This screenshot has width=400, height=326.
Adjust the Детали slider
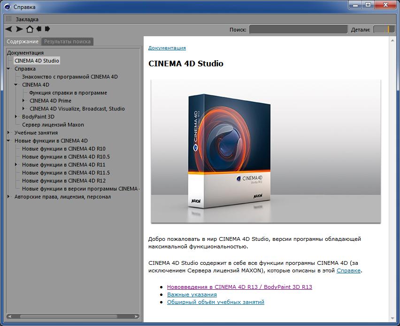pyautogui.click(x=384, y=29)
